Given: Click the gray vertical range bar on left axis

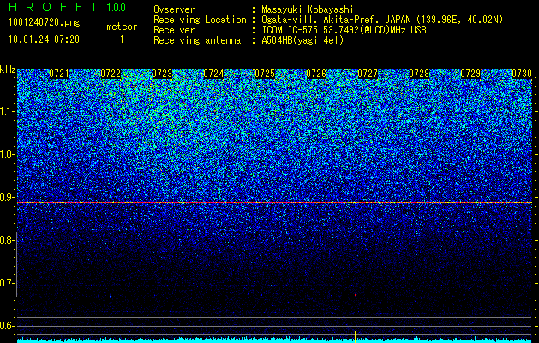Looking at the screenshot, I should pyautogui.click(x=17, y=264).
